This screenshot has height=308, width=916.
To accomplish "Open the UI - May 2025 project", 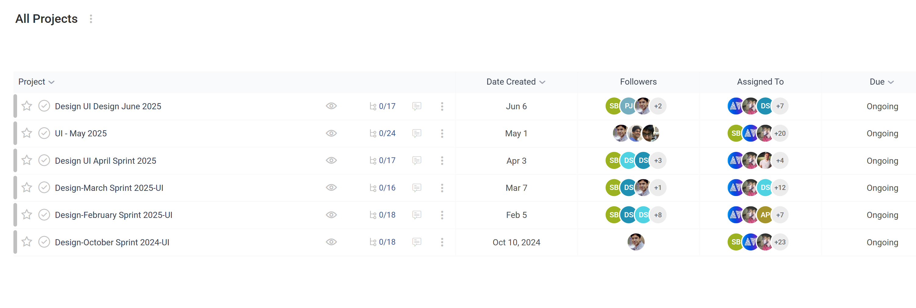I will click(x=81, y=133).
